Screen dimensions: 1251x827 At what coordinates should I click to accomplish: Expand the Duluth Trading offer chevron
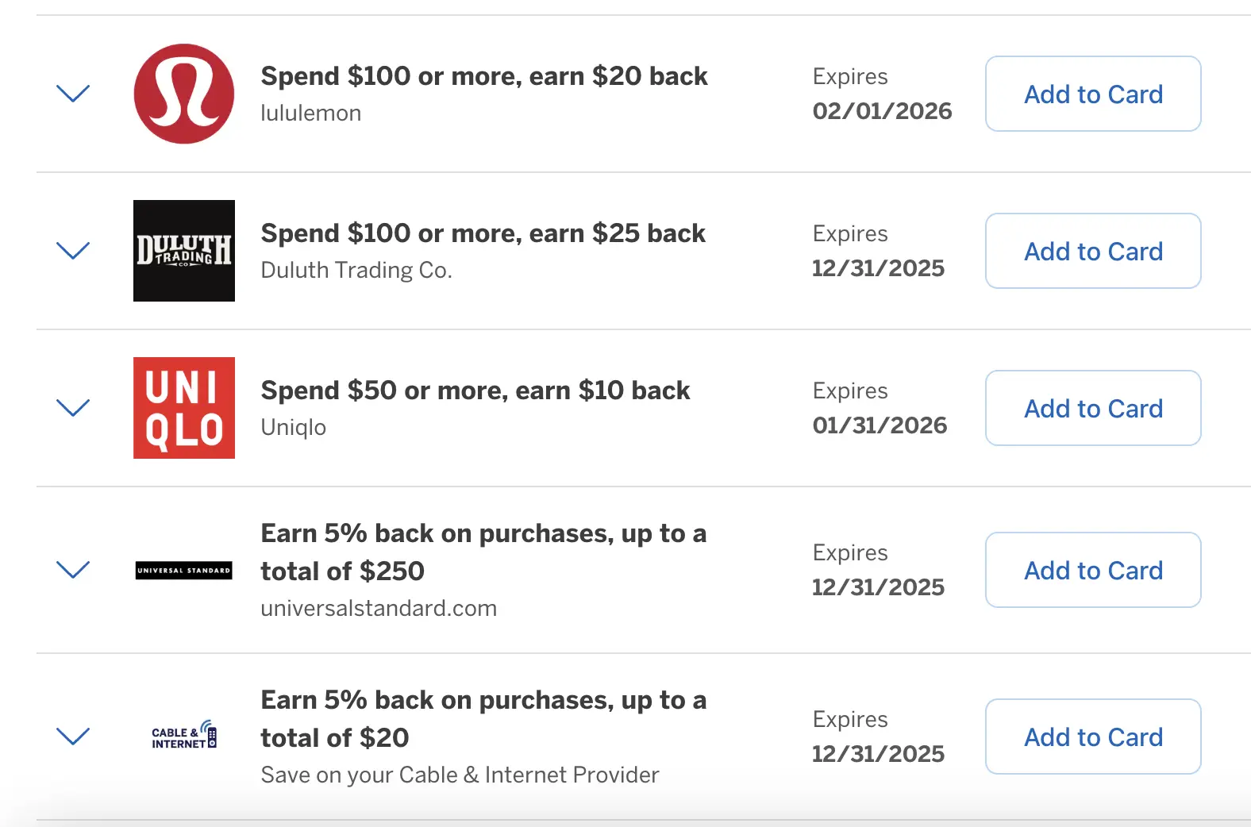point(73,251)
